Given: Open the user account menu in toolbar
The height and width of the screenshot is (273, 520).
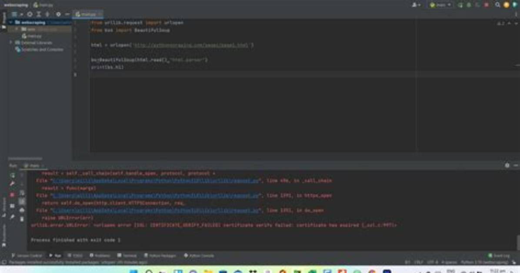Looking at the screenshot, I should click(416, 5).
